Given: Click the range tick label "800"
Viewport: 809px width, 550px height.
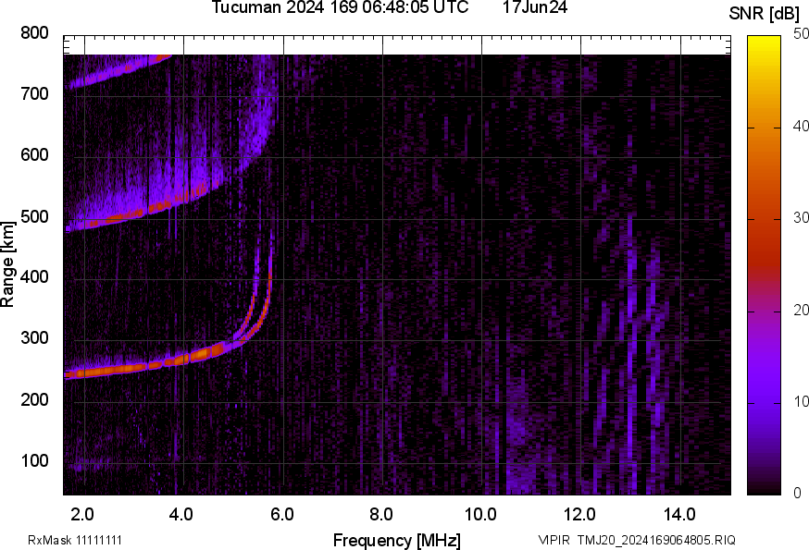Looking at the screenshot, I should (x=34, y=33).
